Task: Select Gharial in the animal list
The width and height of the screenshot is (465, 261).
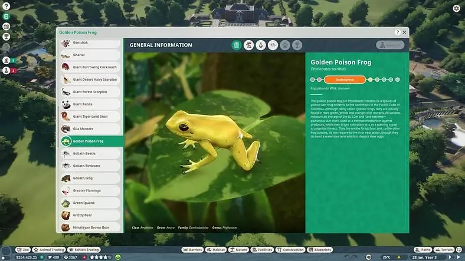Action: tap(90, 55)
